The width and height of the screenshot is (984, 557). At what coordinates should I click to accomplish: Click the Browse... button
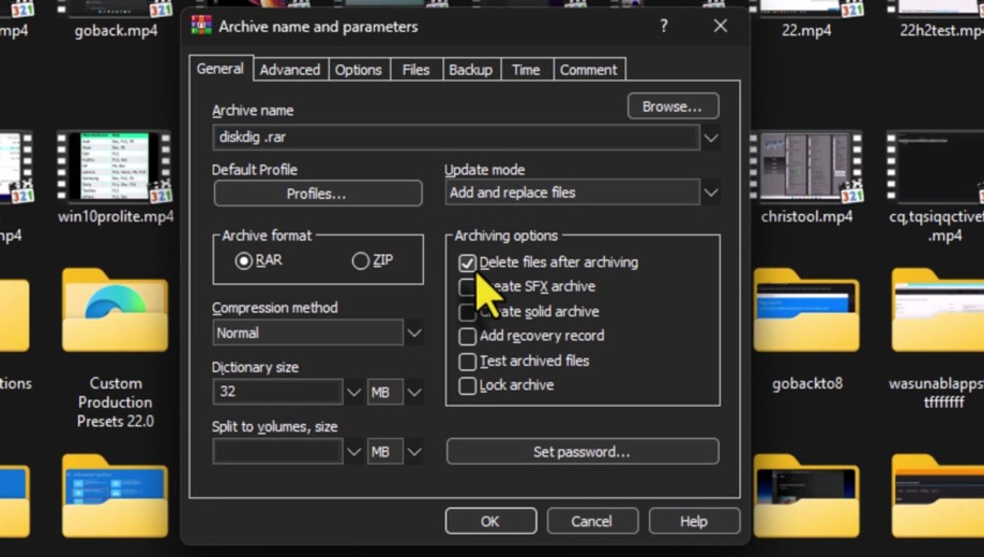(x=672, y=107)
